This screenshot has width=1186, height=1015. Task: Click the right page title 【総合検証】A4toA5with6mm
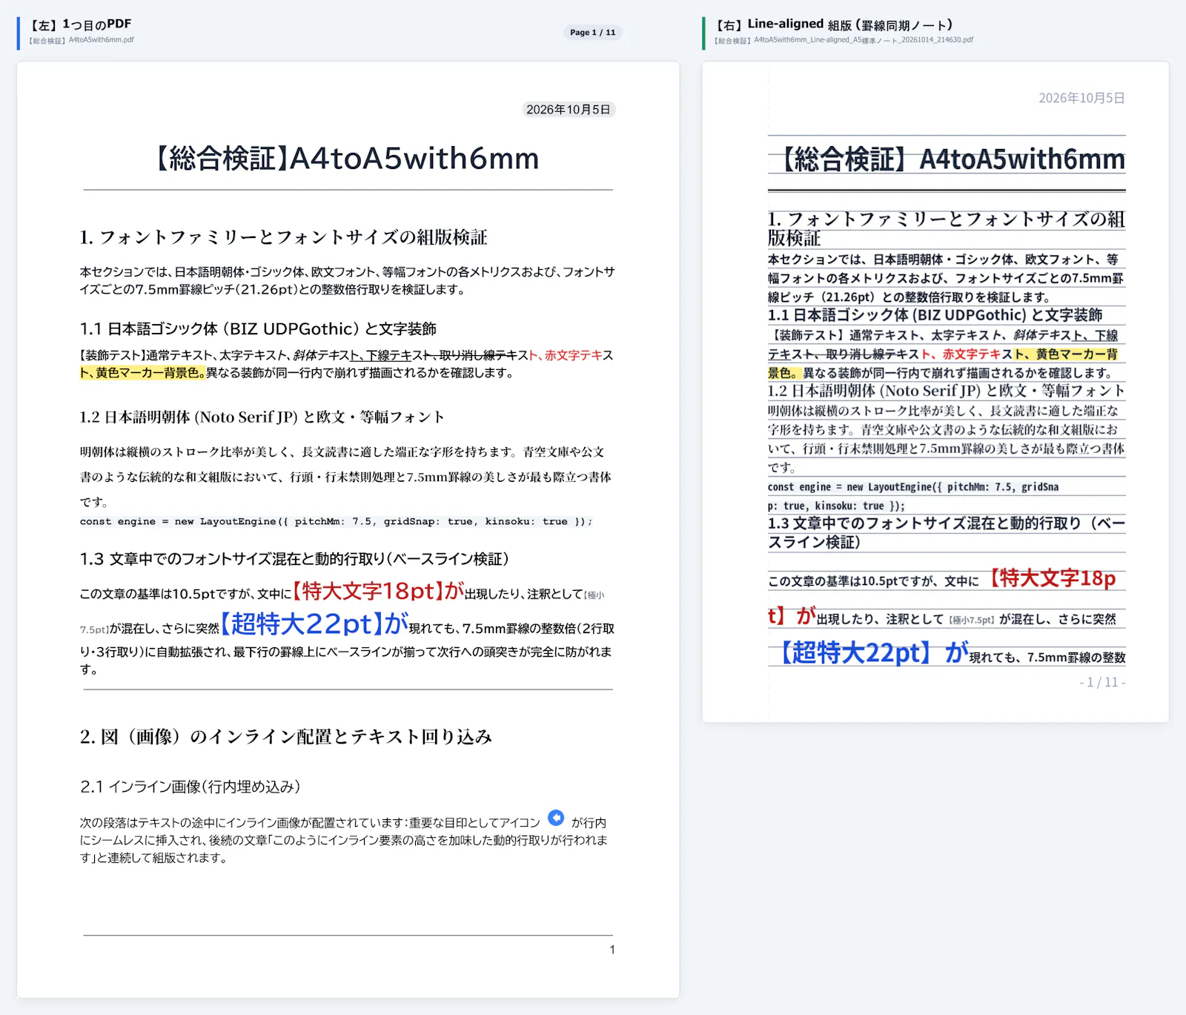click(953, 159)
